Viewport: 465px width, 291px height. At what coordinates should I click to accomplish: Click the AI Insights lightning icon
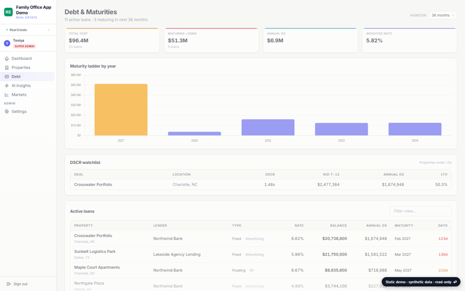(7, 86)
